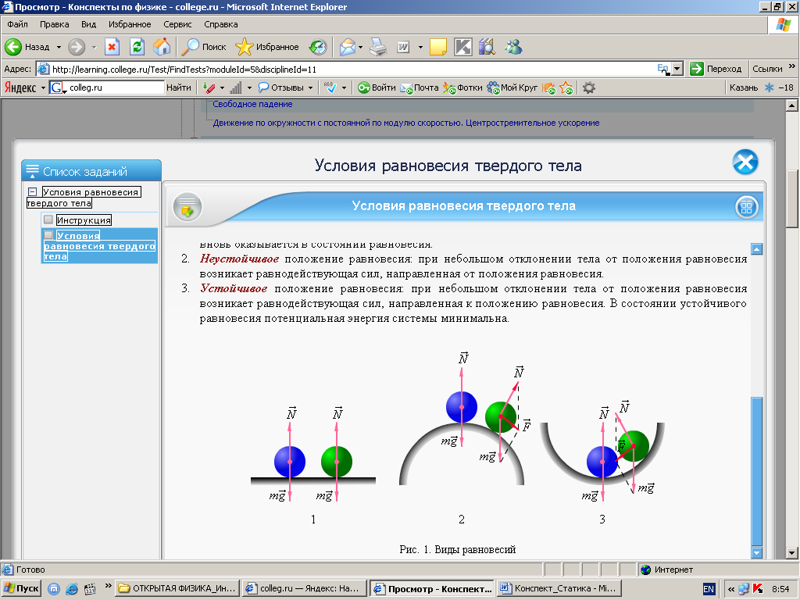
Task: Toggle the Инструкция checkbox
Action: pyautogui.click(x=48, y=220)
